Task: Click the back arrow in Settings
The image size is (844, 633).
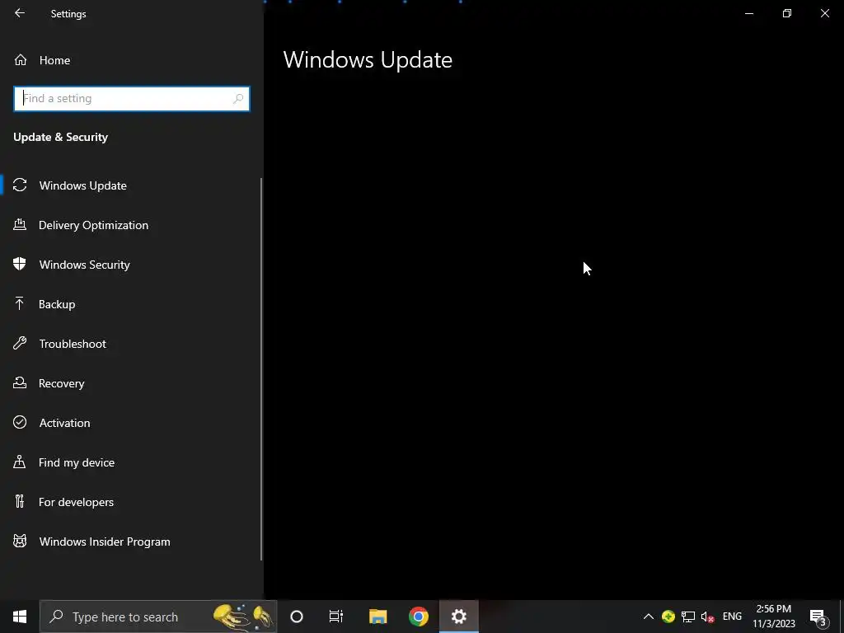Action: pos(20,13)
